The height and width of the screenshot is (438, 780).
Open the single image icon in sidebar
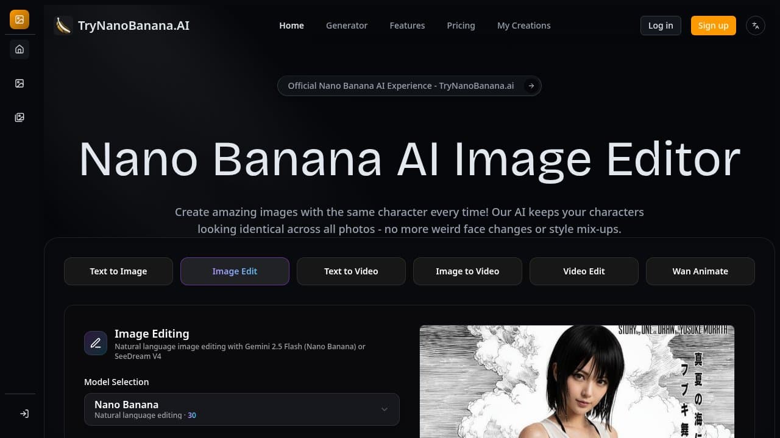19,83
